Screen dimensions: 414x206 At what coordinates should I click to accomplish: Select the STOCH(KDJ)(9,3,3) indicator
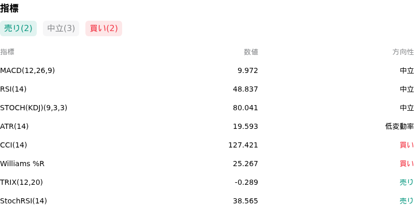[x=207, y=108]
